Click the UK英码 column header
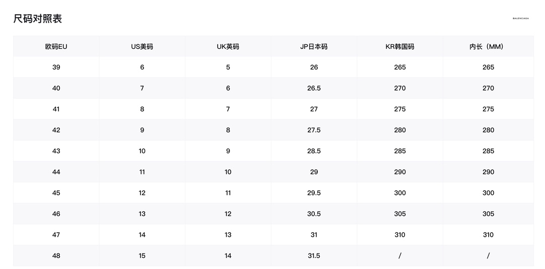Viewport: 545px width, 269px height. (228, 47)
